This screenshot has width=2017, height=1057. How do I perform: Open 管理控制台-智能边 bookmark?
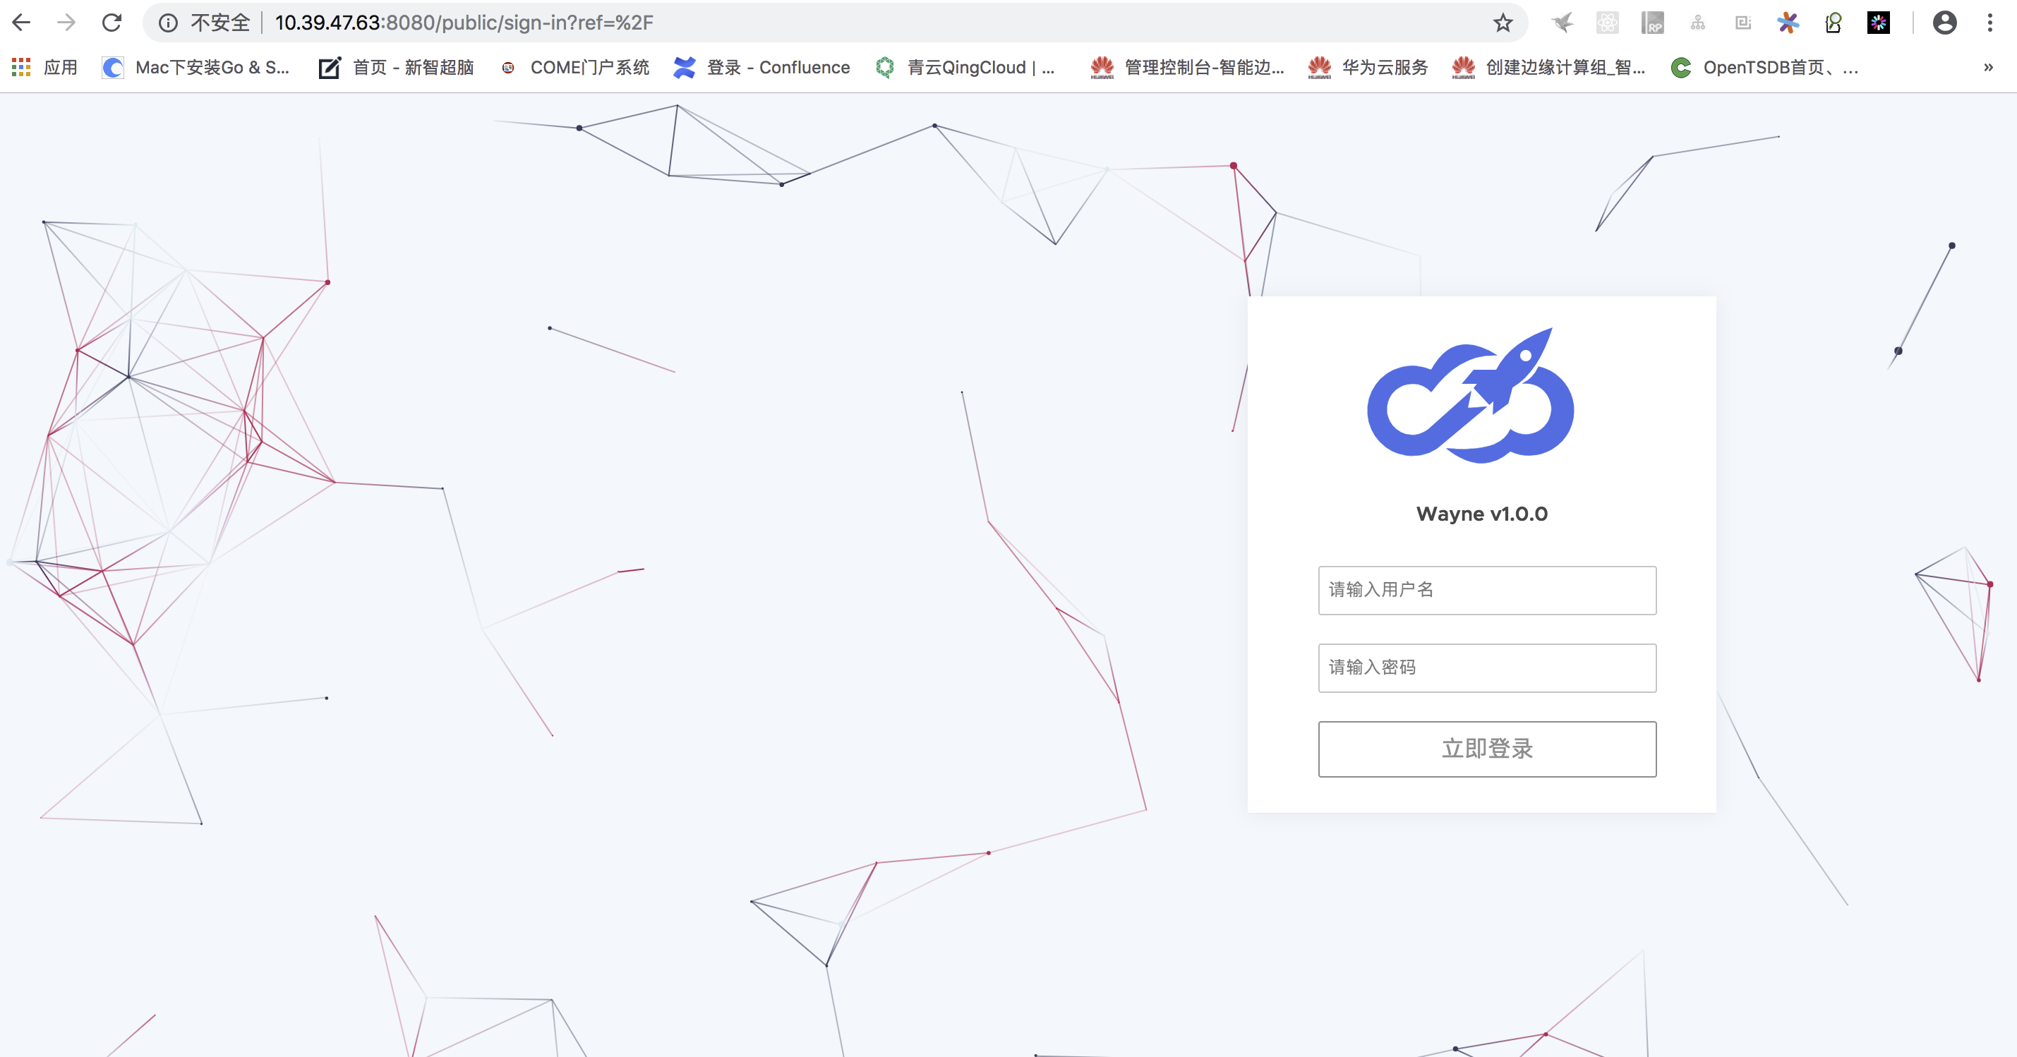coord(1187,67)
